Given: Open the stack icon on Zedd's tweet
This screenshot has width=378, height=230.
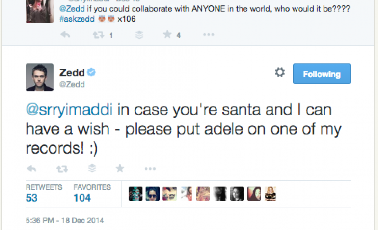Looking at the screenshot, I should click(91, 168).
